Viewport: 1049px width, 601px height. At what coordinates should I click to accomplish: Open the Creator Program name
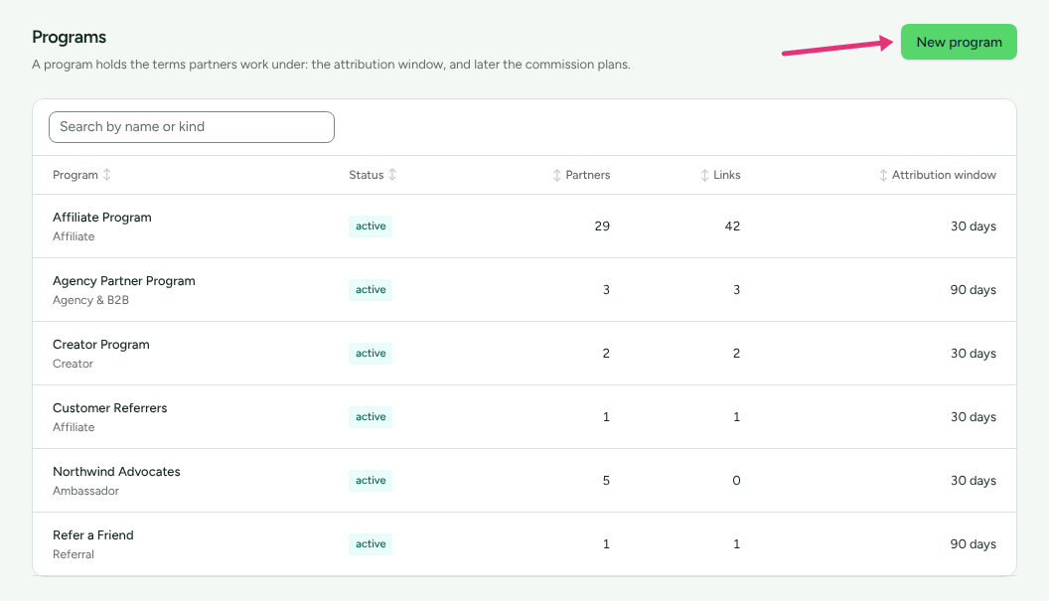coord(101,345)
